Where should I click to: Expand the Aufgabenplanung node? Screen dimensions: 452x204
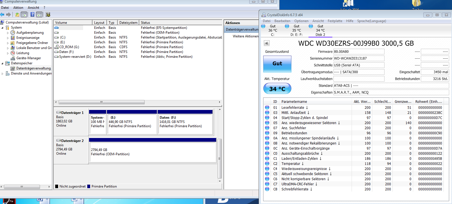[8, 33]
